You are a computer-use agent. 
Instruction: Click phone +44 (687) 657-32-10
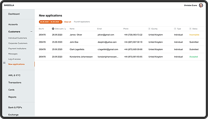click(133, 42)
